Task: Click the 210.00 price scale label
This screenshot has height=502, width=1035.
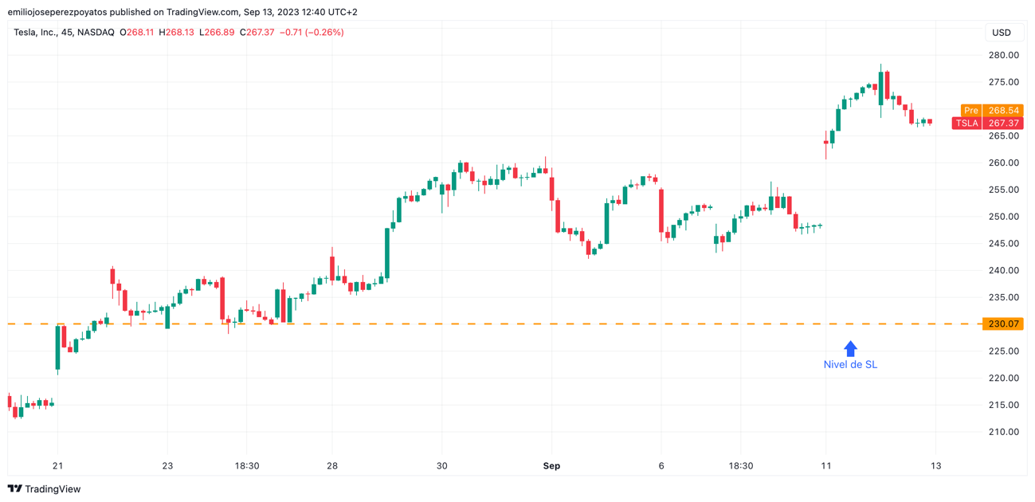Action: pyautogui.click(x=1003, y=432)
